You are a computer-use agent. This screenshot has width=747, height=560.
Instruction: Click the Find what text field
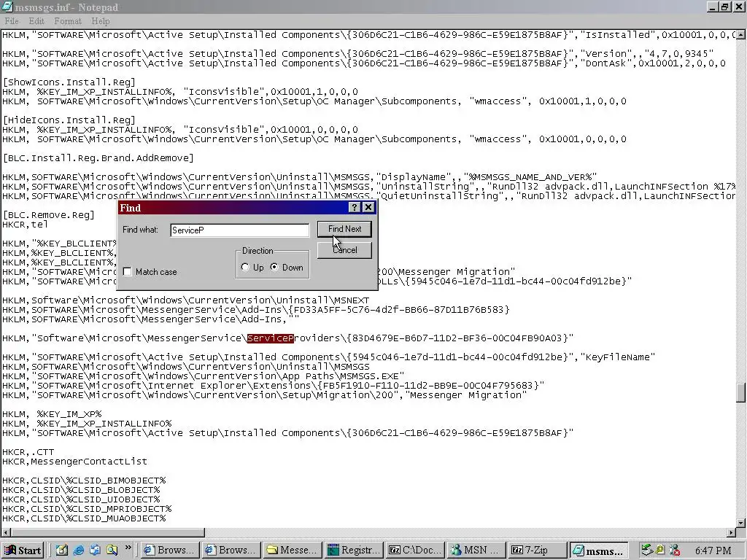239,230
